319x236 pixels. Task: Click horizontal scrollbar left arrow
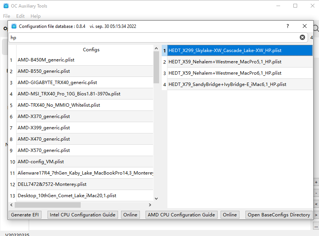pos(11,205)
